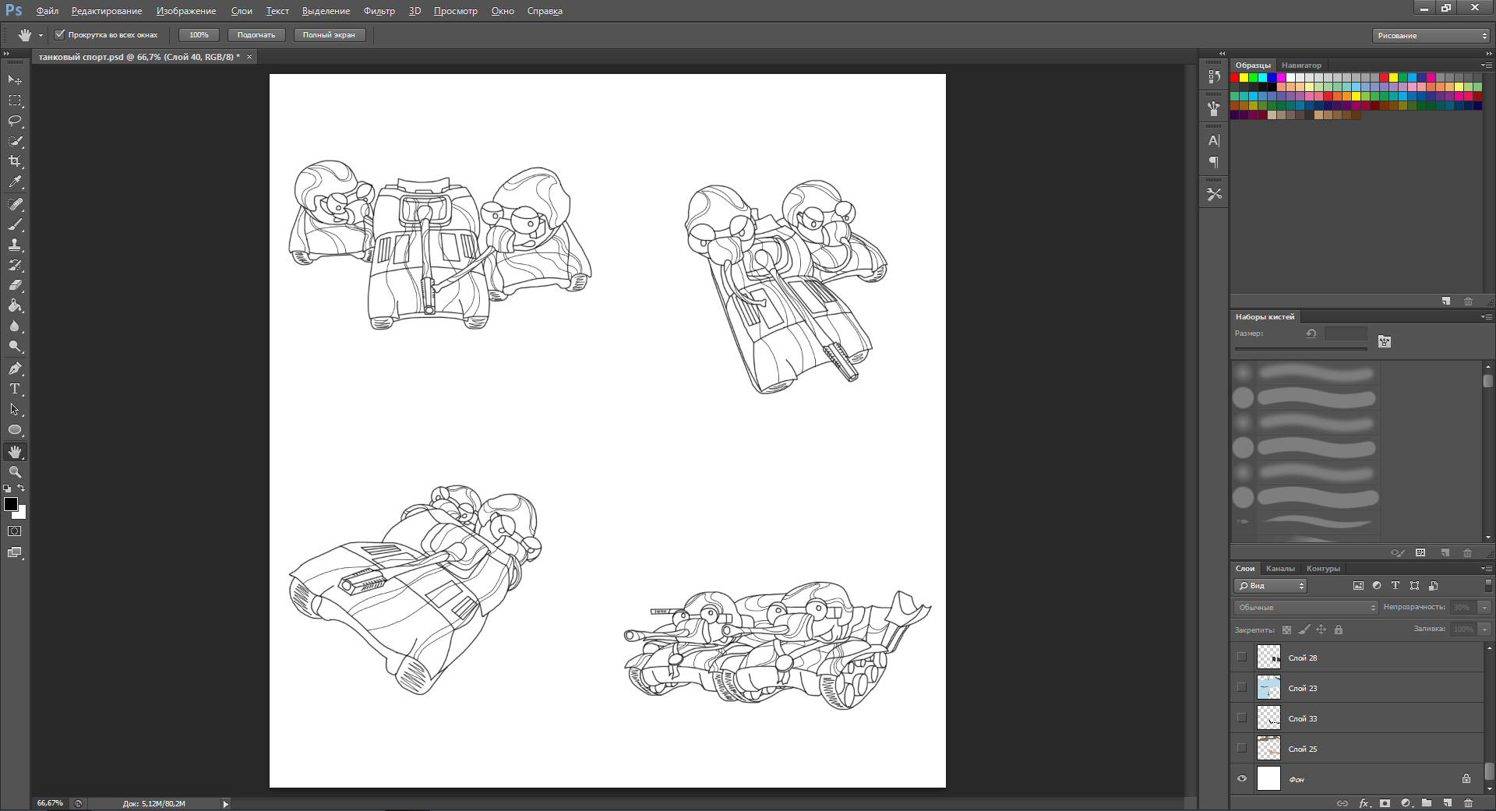Viewport: 1496px width, 811px height.
Task: Open the Фильтр menu
Action: click(x=379, y=11)
